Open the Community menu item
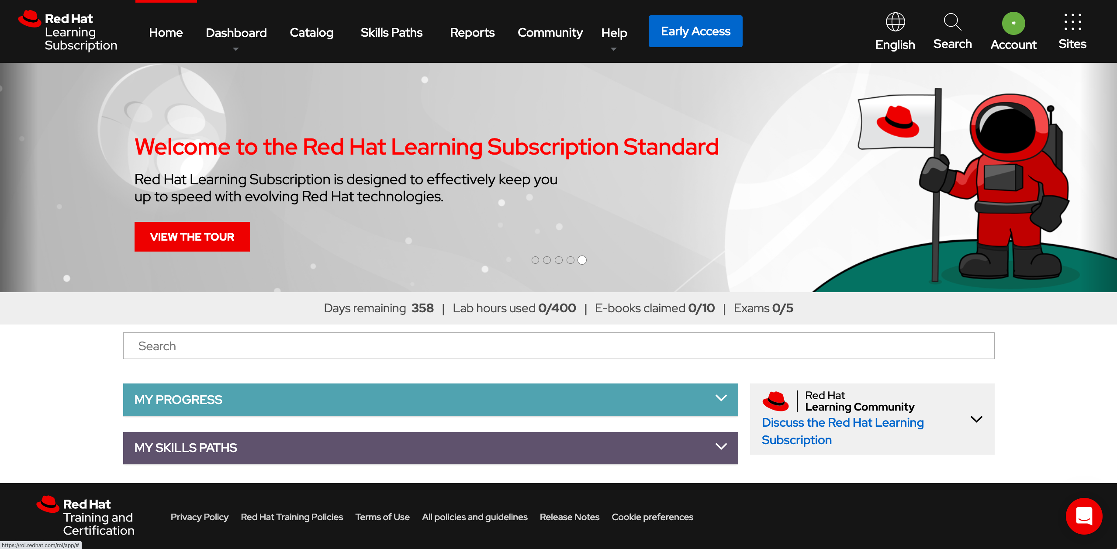 550,32
